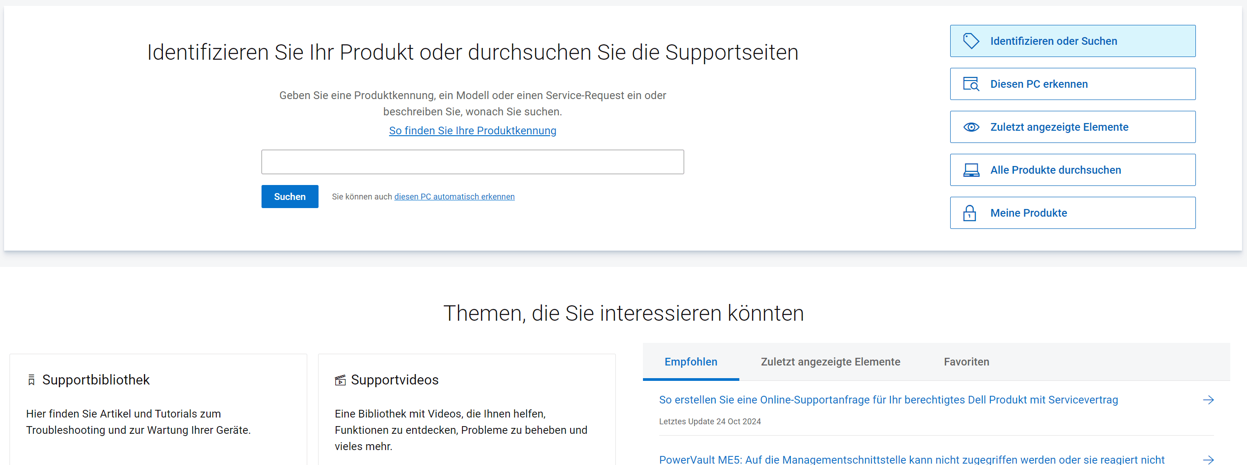The image size is (1247, 465).
Task: Open the Zuletzt angezeigte Elemente tab
Action: coord(830,362)
